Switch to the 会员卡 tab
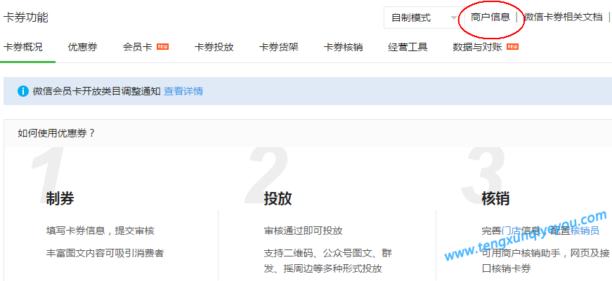 tap(137, 48)
